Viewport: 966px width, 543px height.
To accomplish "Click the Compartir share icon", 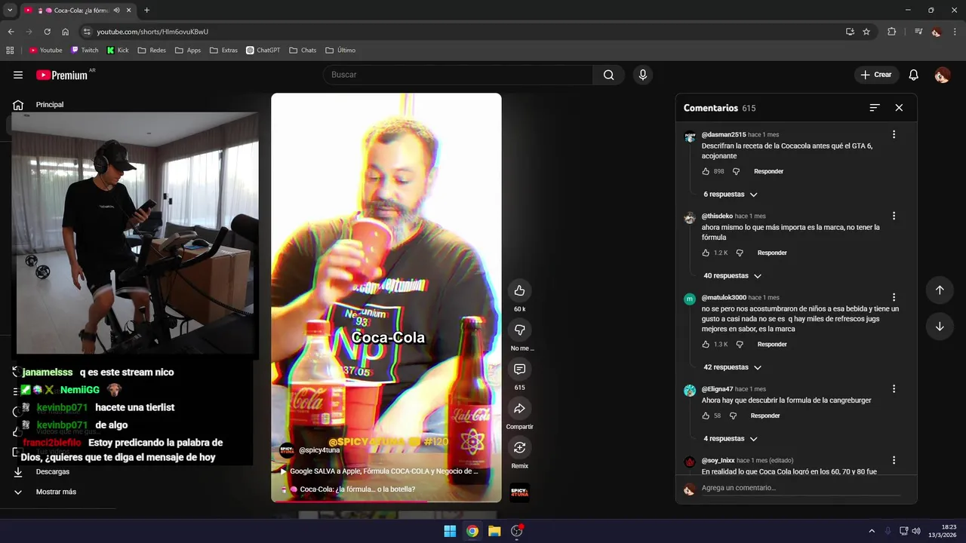I will (x=519, y=409).
